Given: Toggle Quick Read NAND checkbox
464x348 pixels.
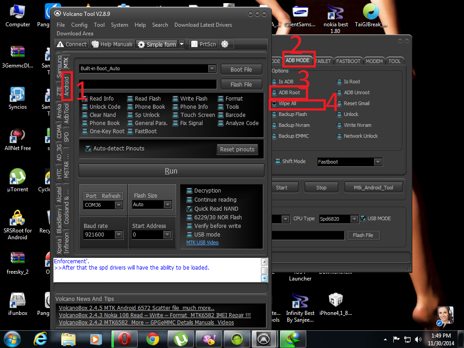Looking at the screenshot, I should 189,209.
